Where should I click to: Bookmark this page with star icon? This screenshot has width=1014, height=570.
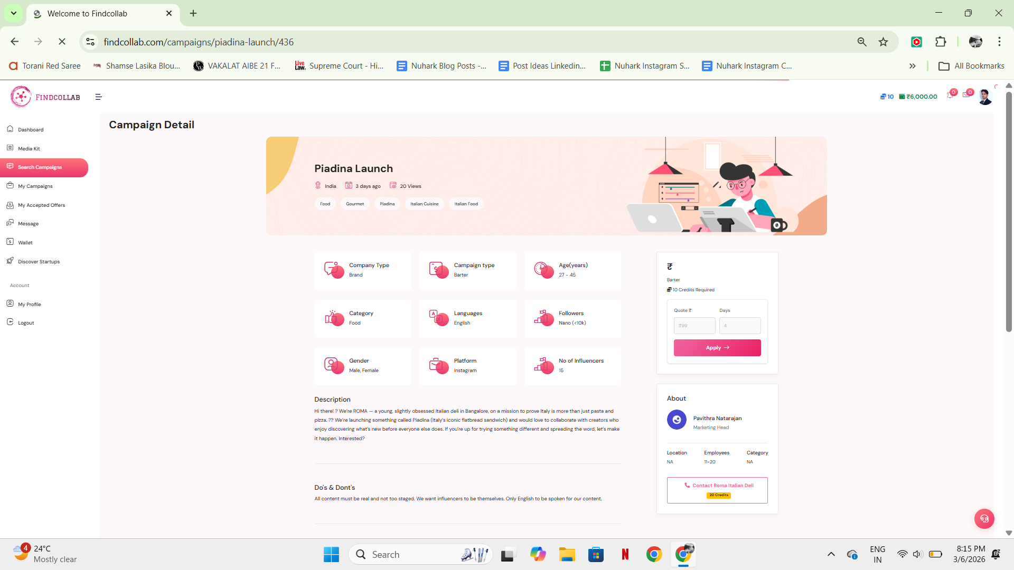pyautogui.click(x=883, y=42)
